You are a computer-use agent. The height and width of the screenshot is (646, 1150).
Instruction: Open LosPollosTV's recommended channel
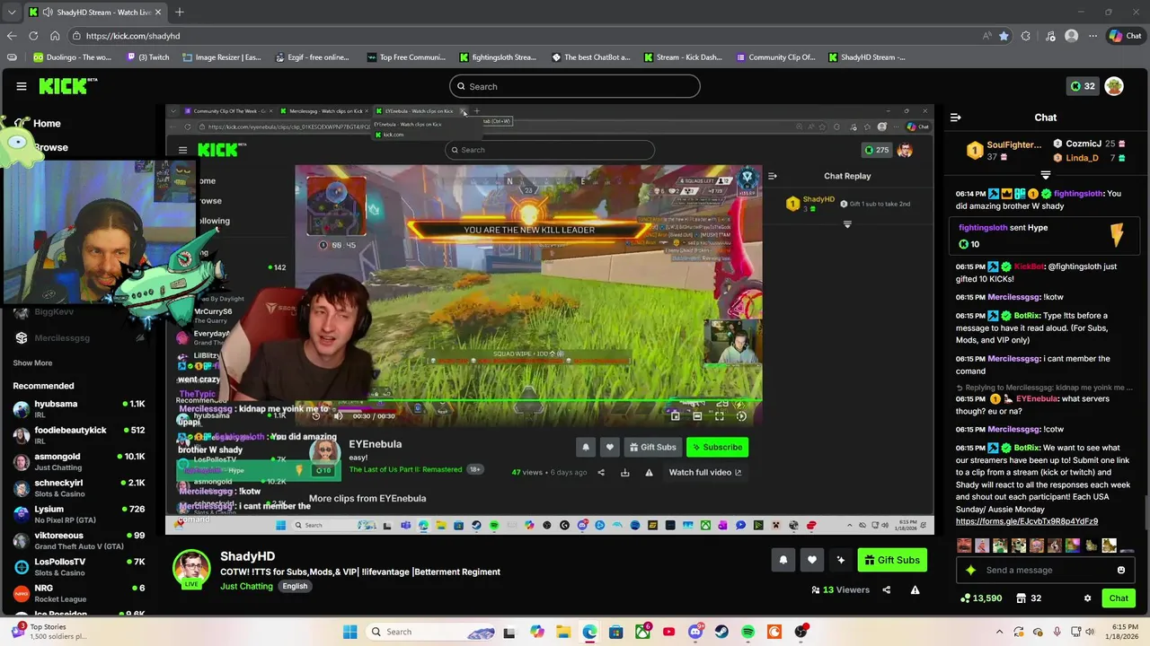click(x=79, y=566)
